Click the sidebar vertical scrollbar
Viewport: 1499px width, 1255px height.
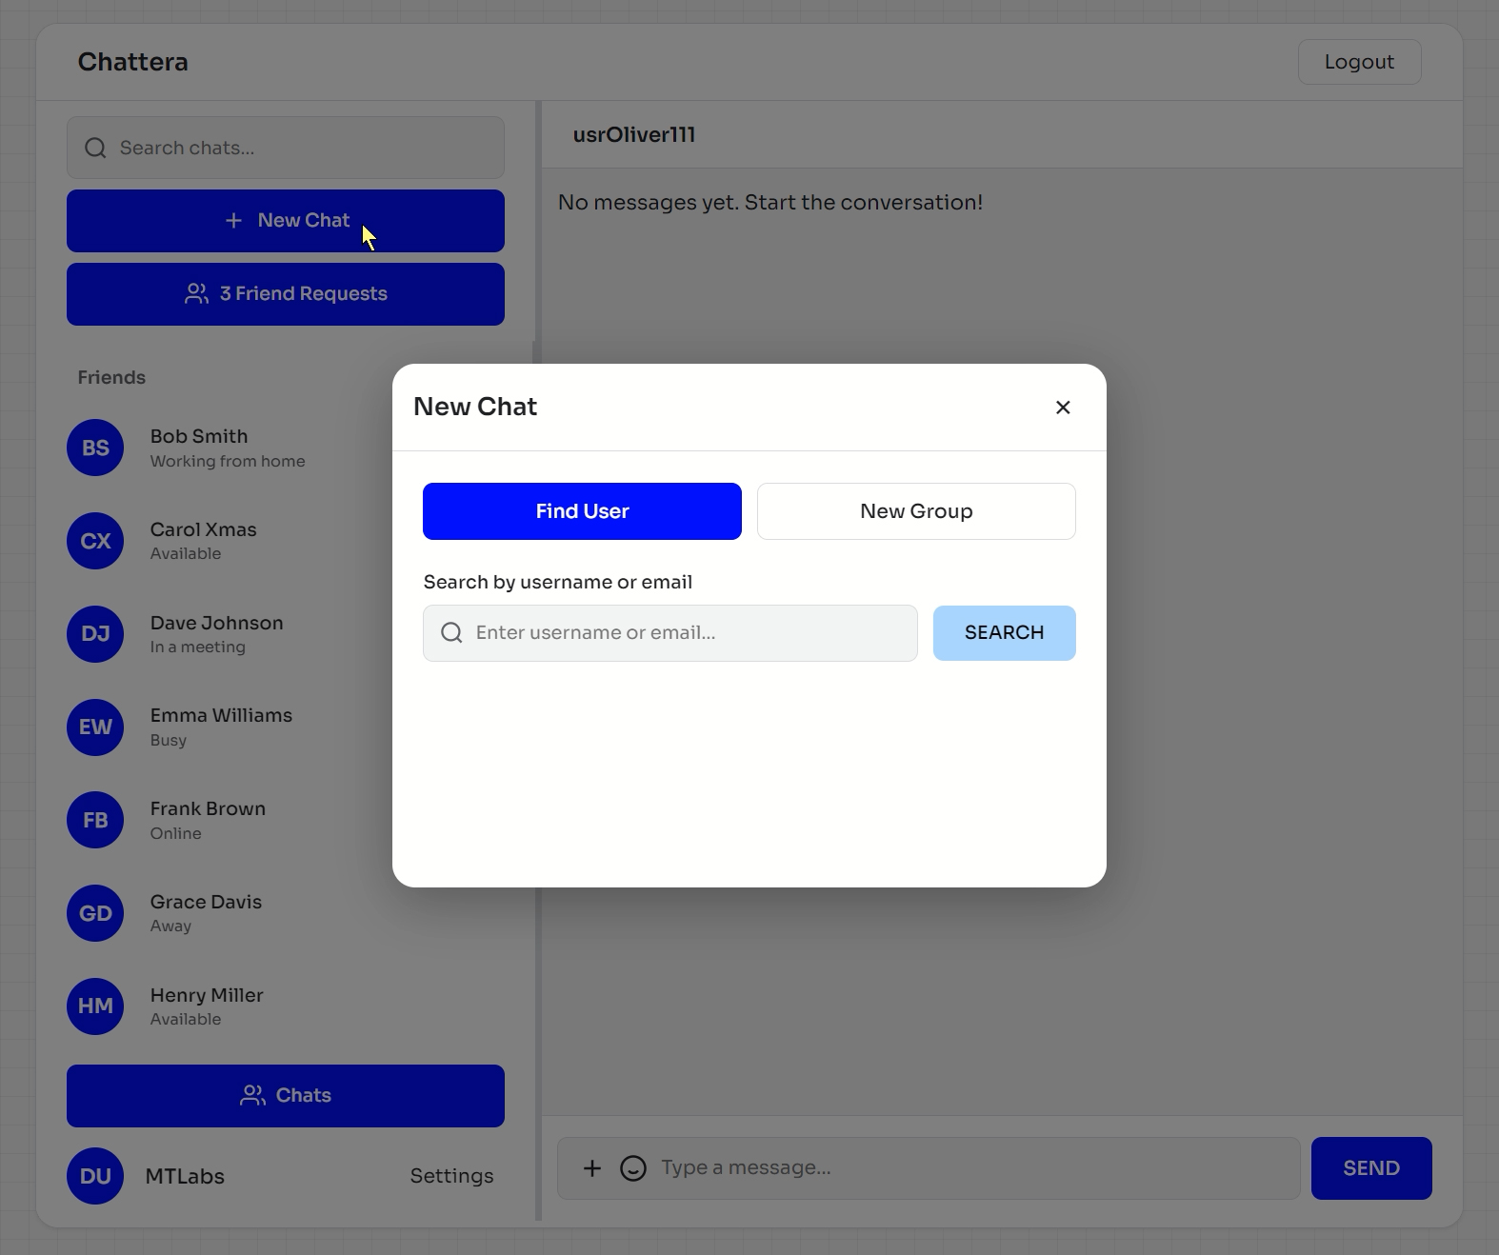pos(538,661)
